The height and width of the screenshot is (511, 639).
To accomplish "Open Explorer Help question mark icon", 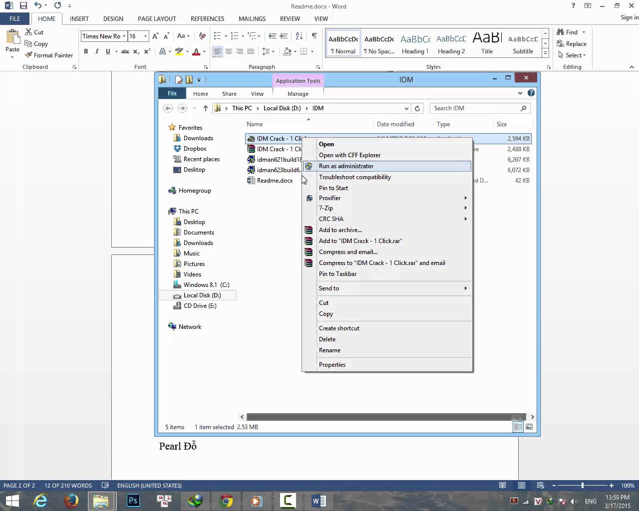I will [x=531, y=93].
